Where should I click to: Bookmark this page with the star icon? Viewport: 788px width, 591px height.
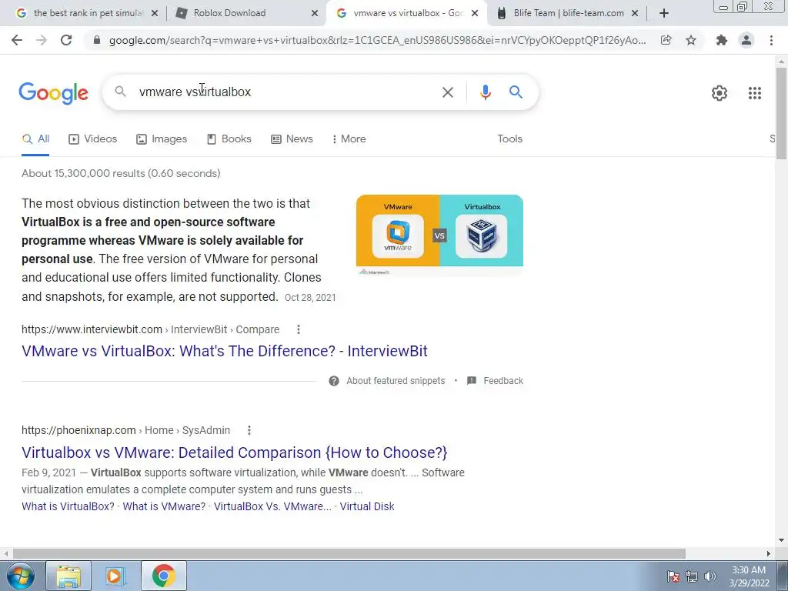pos(691,40)
